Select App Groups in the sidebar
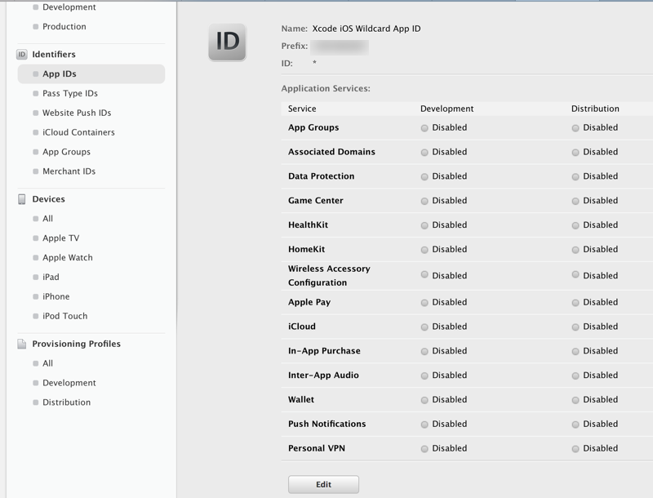653x498 pixels. coord(66,152)
